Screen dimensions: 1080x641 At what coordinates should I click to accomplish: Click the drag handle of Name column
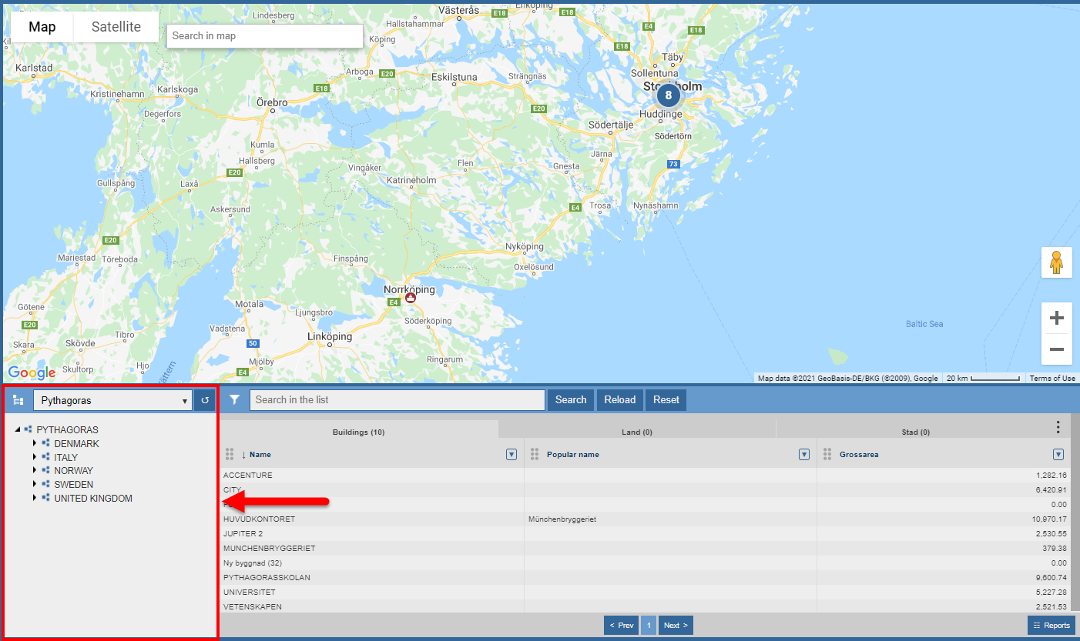click(229, 454)
